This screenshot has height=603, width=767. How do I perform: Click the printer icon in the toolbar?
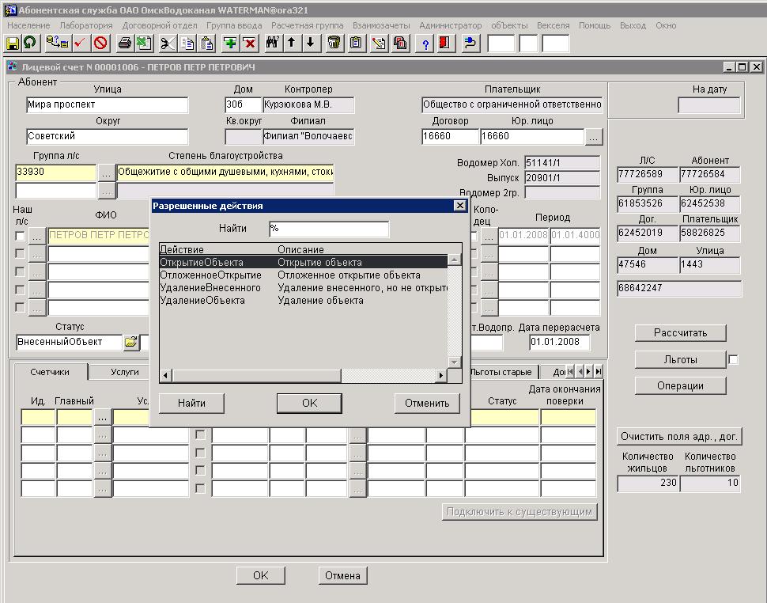coord(125,43)
